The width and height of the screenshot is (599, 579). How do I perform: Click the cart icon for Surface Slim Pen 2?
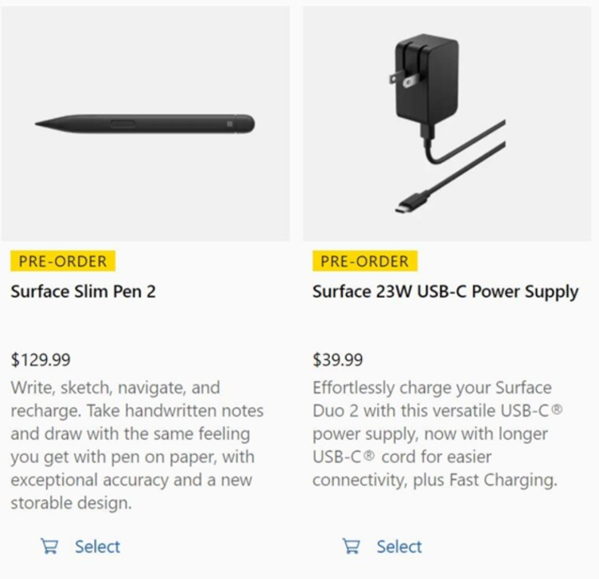(47, 546)
